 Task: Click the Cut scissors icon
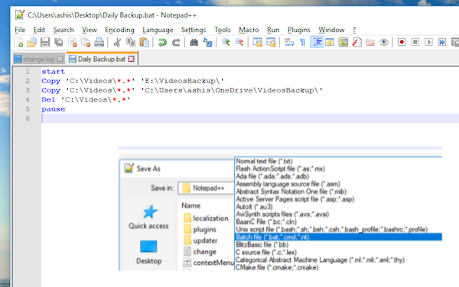coord(117,42)
